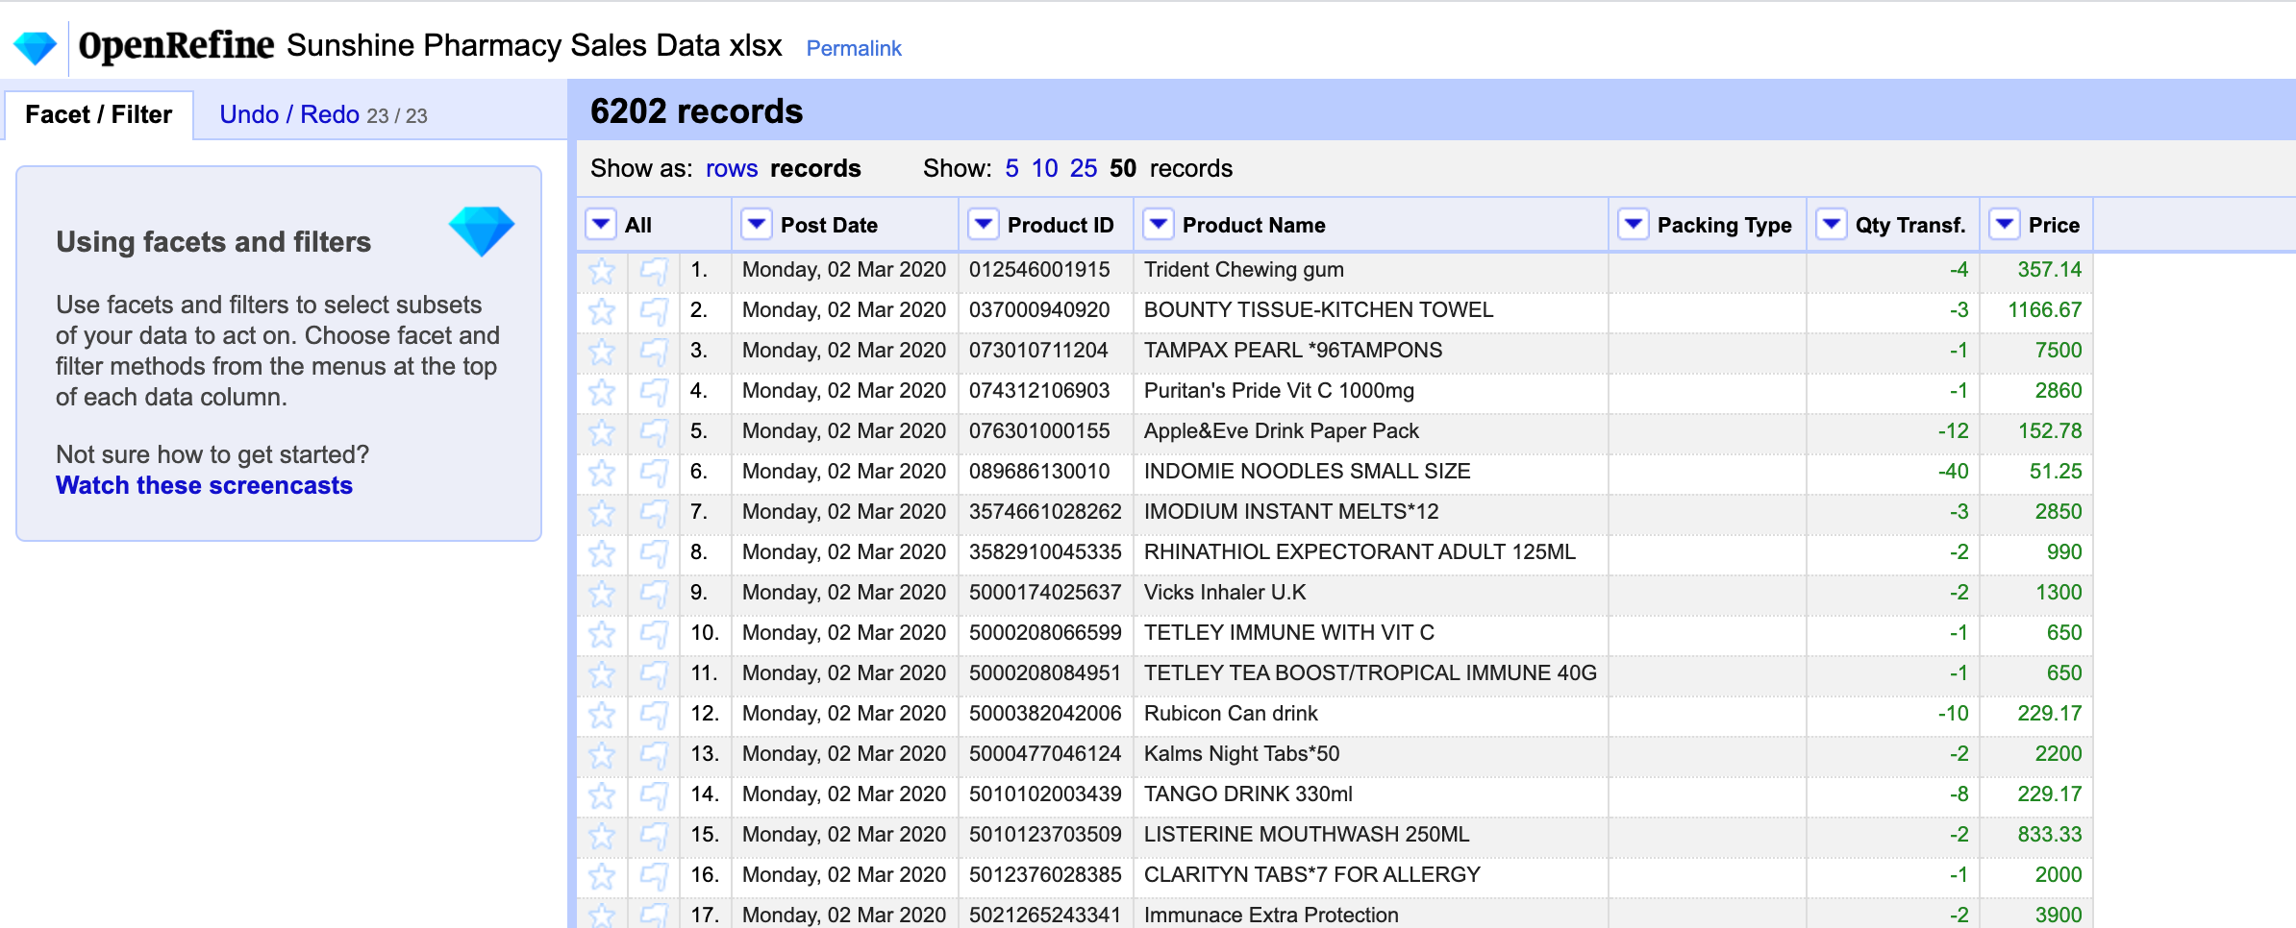The width and height of the screenshot is (2296, 928).
Task: Open the Price column dropdown menu
Action: (x=2005, y=225)
